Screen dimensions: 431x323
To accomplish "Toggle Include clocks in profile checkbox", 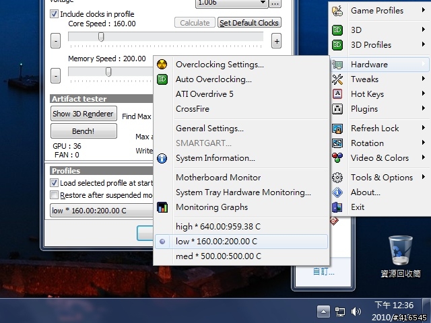I will 54,13.
